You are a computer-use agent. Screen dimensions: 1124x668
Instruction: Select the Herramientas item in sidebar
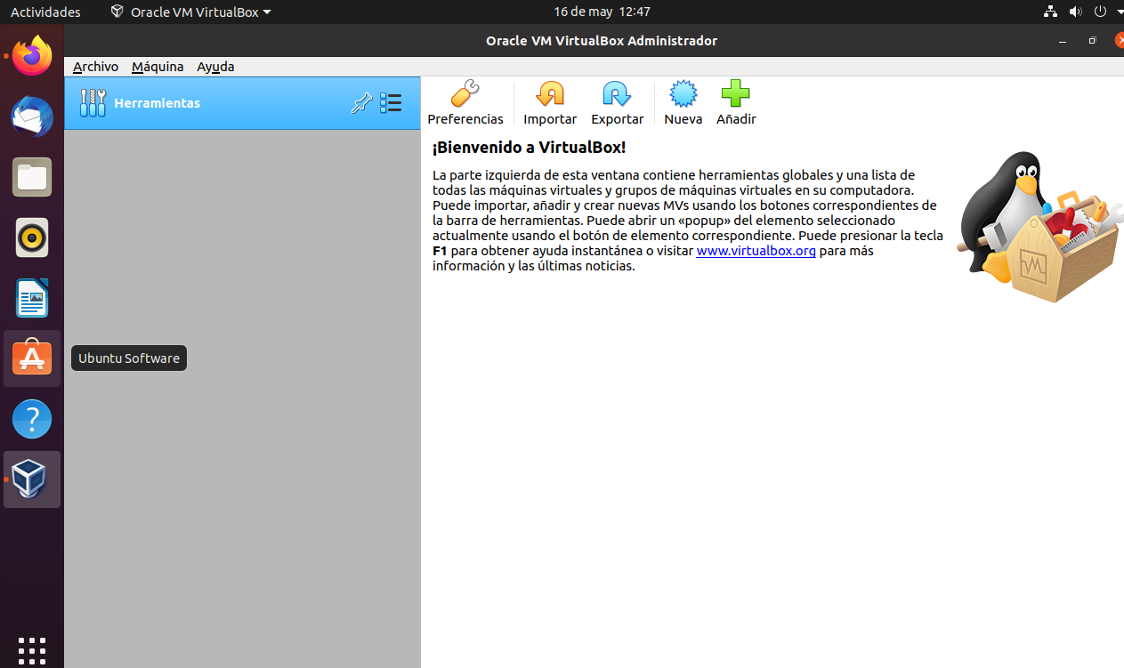point(157,103)
